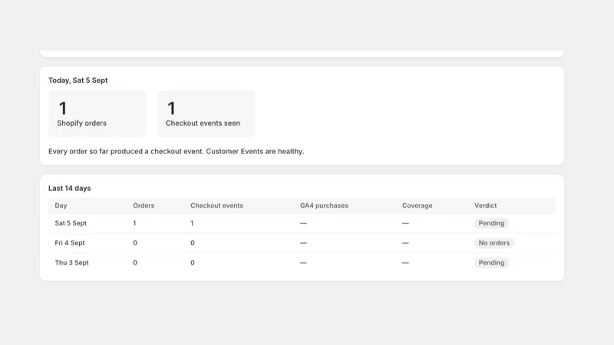
Task: Click the Day column header
Action: pyautogui.click(x=61, y=205)
